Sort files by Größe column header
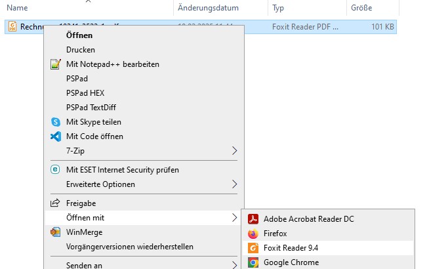This screenshot has width=427, height=269. pos(361,8)
